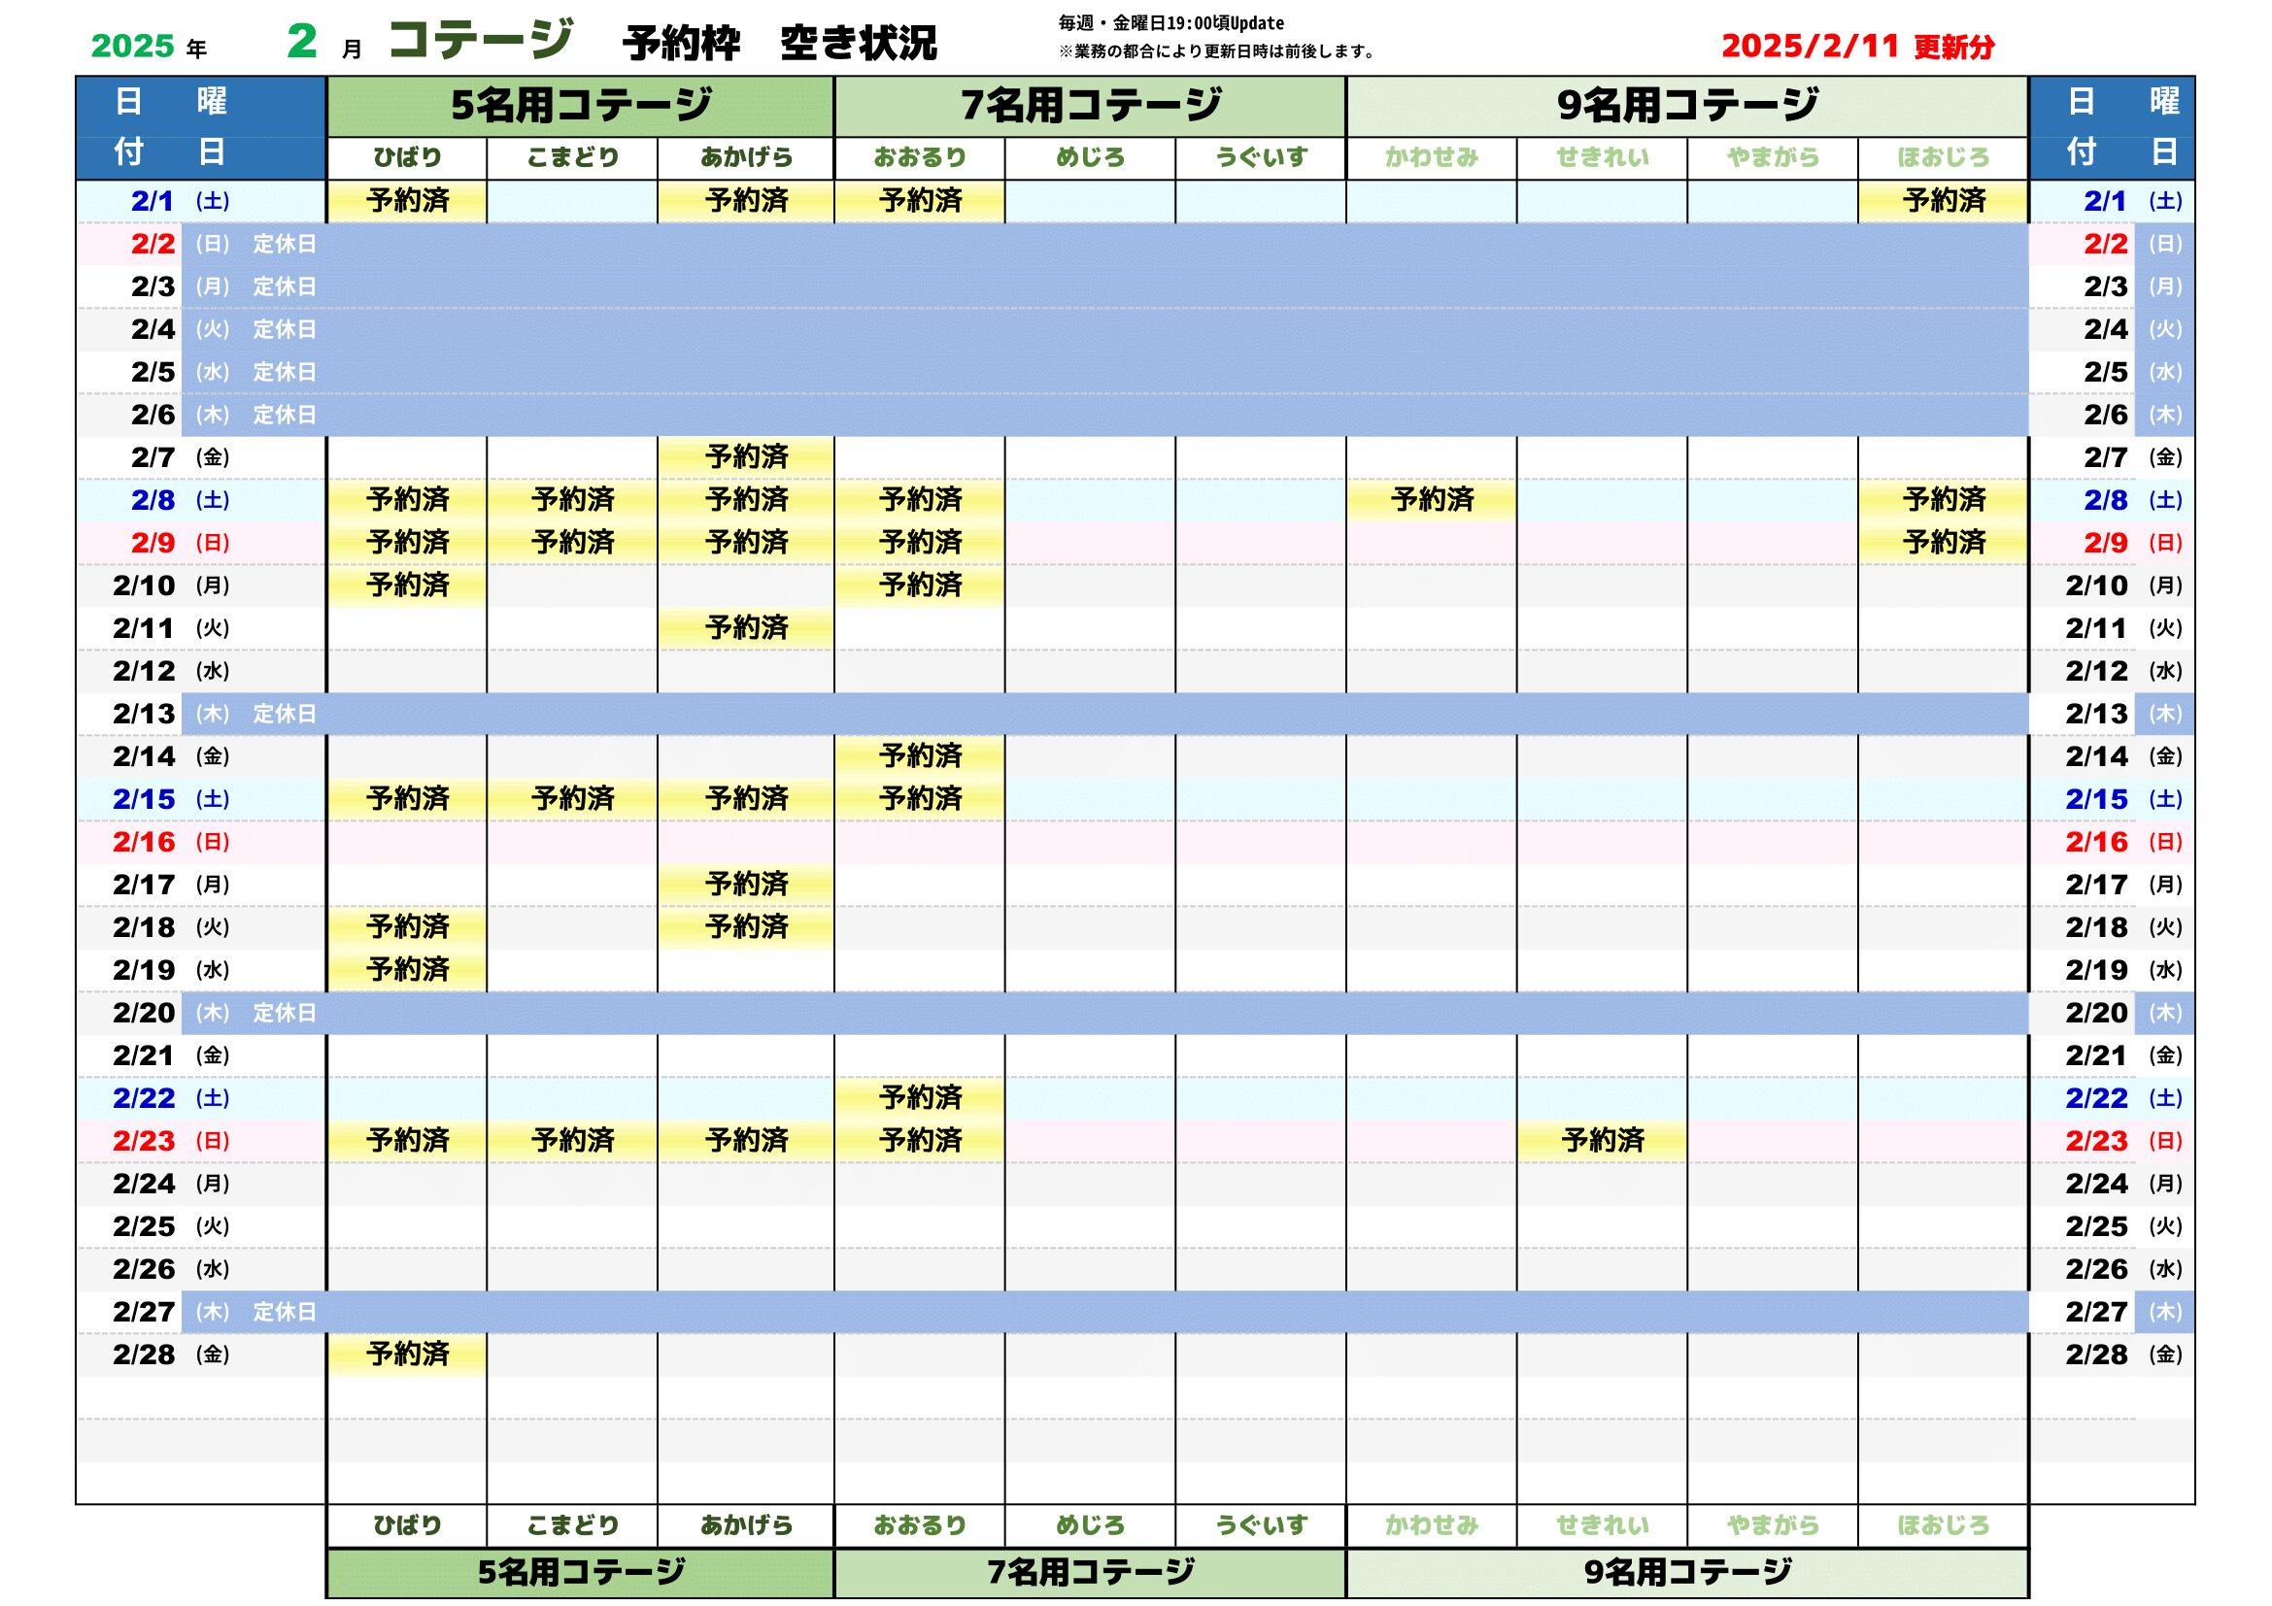Viewport: 2272px width, 1606px height.
Task: Click the bottom 7名用コテージ footer label
Action: pyautogui.click(x=1091, y=1573)
